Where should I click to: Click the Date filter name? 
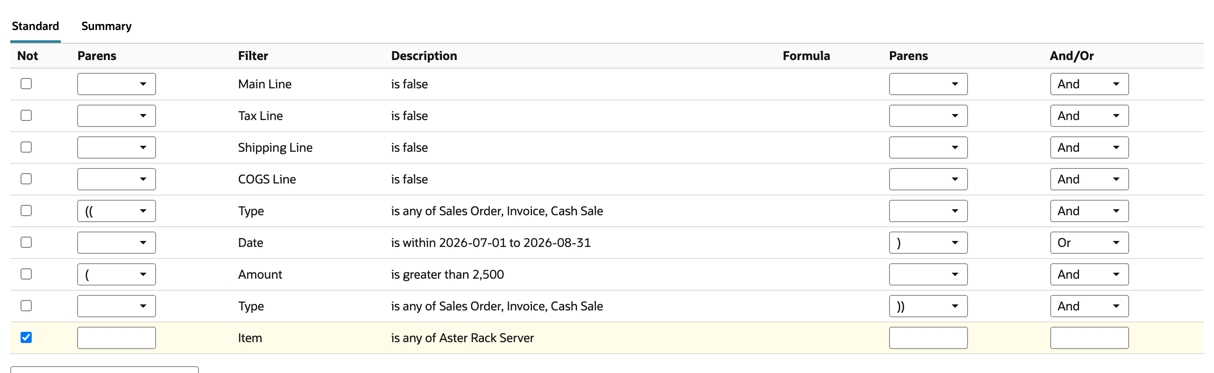pos(250,242)
